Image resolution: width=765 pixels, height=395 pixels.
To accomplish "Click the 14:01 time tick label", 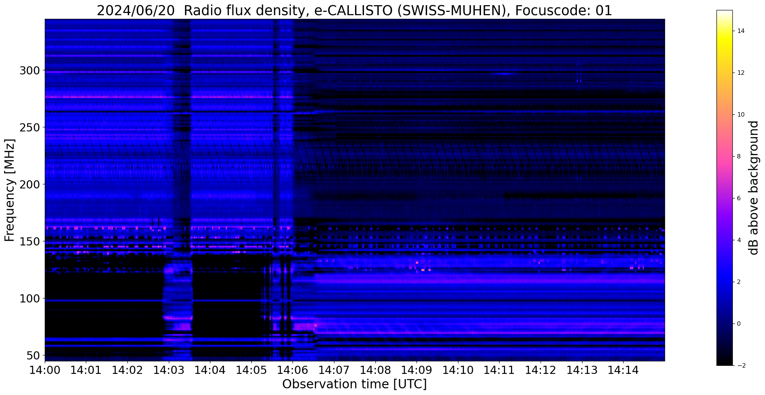I will tap(86, 370).
